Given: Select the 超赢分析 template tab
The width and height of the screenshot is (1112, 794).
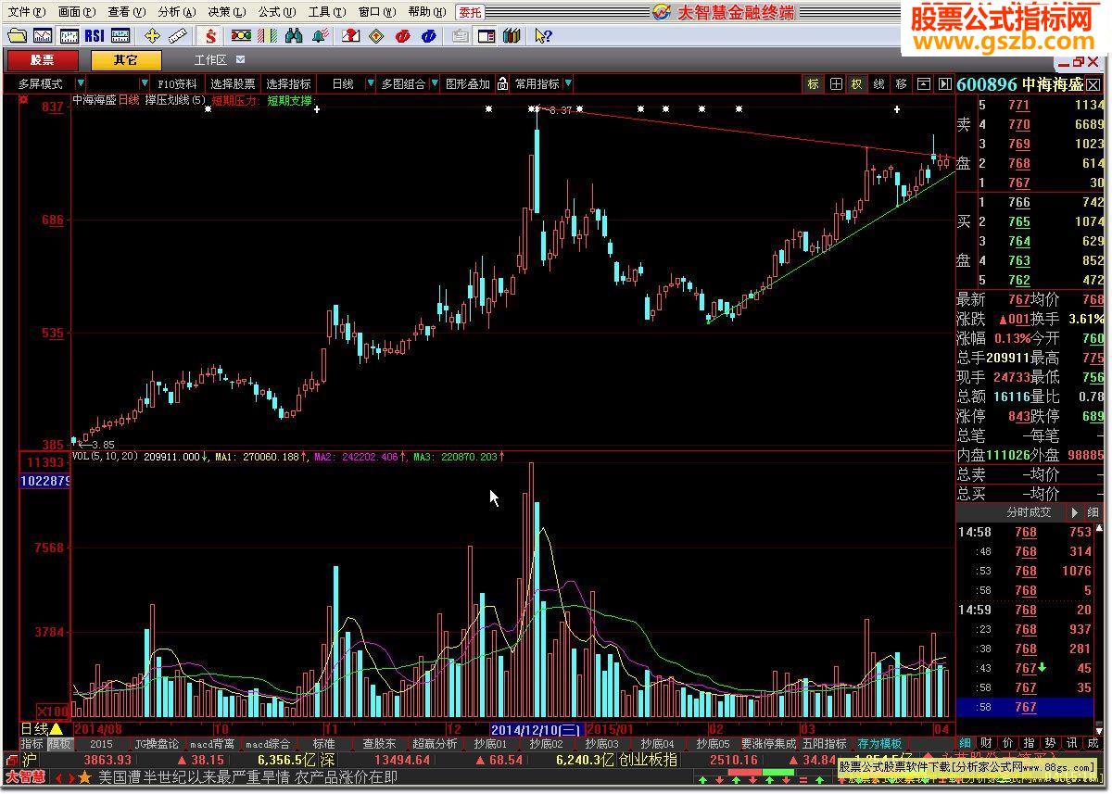Looking at the screenshot, I should pyautogui.click(x=435, y=743).
